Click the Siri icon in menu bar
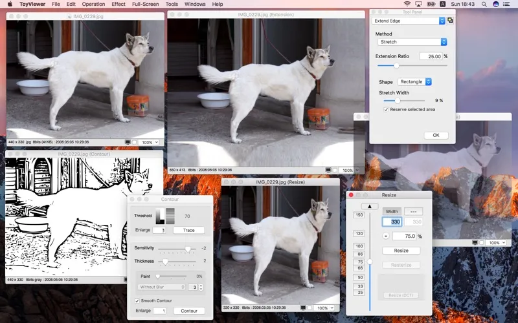The width and height of the screenshot is (518, 323). [x=495, y=4]
